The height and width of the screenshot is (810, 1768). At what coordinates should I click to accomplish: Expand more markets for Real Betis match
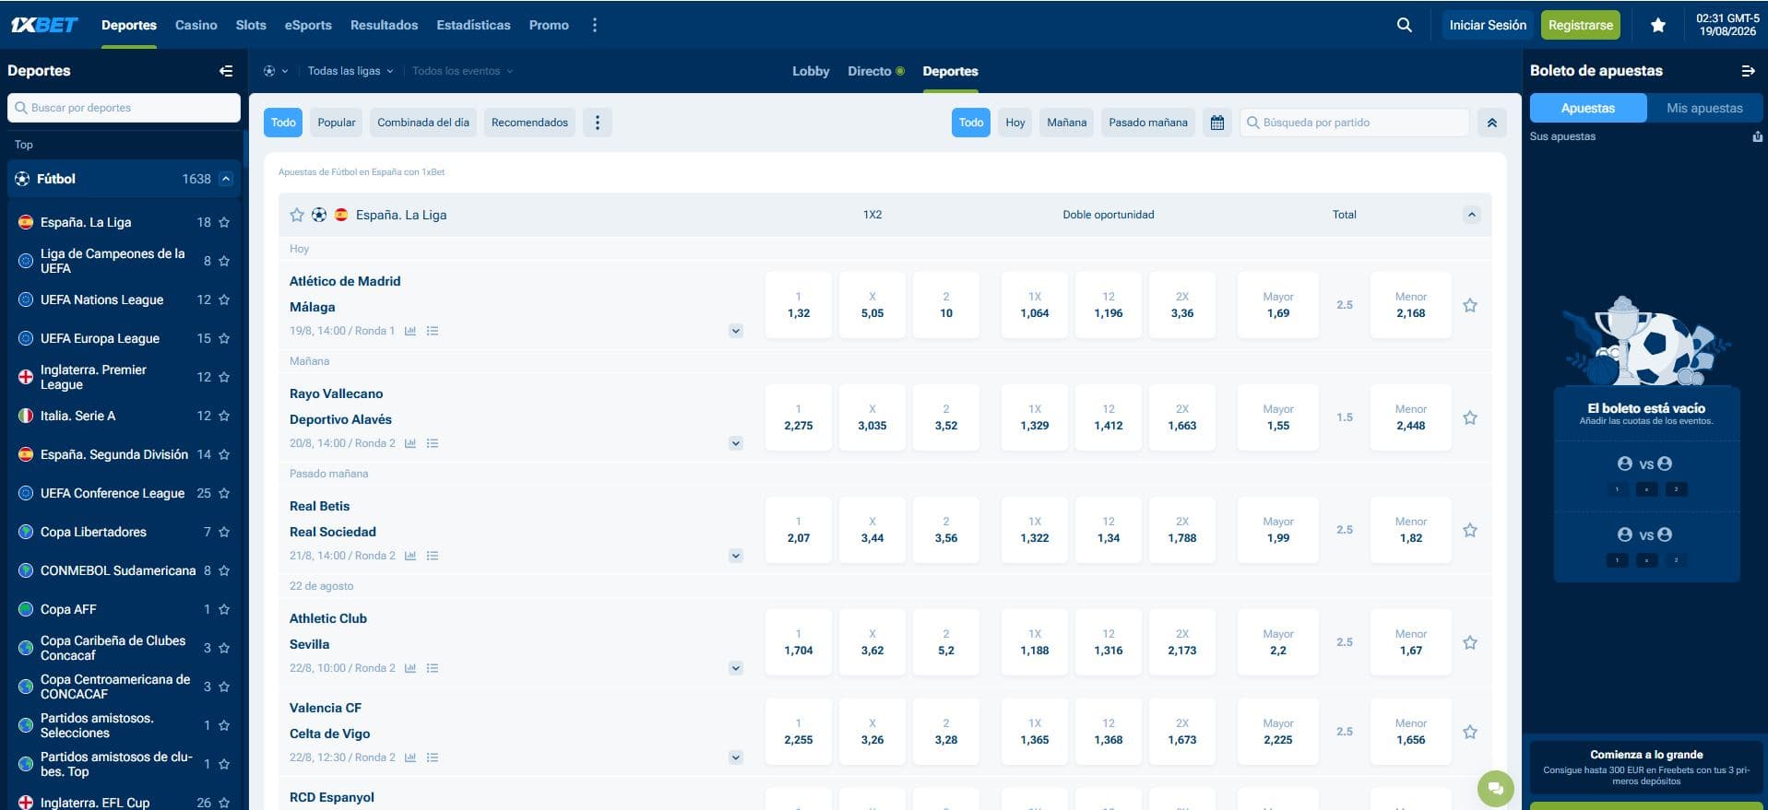point(735,556)
